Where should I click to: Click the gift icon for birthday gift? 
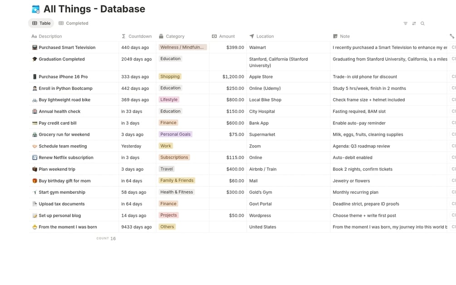[x=34, y=181]
